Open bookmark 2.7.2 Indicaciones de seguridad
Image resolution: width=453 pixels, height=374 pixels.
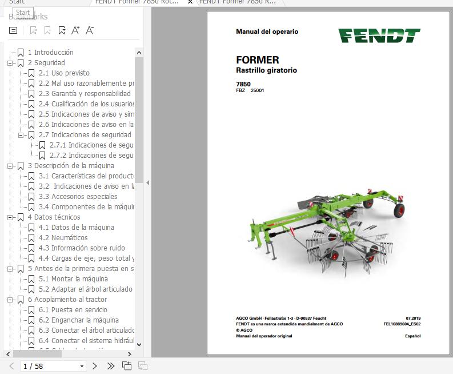click(x=91, y=156)
